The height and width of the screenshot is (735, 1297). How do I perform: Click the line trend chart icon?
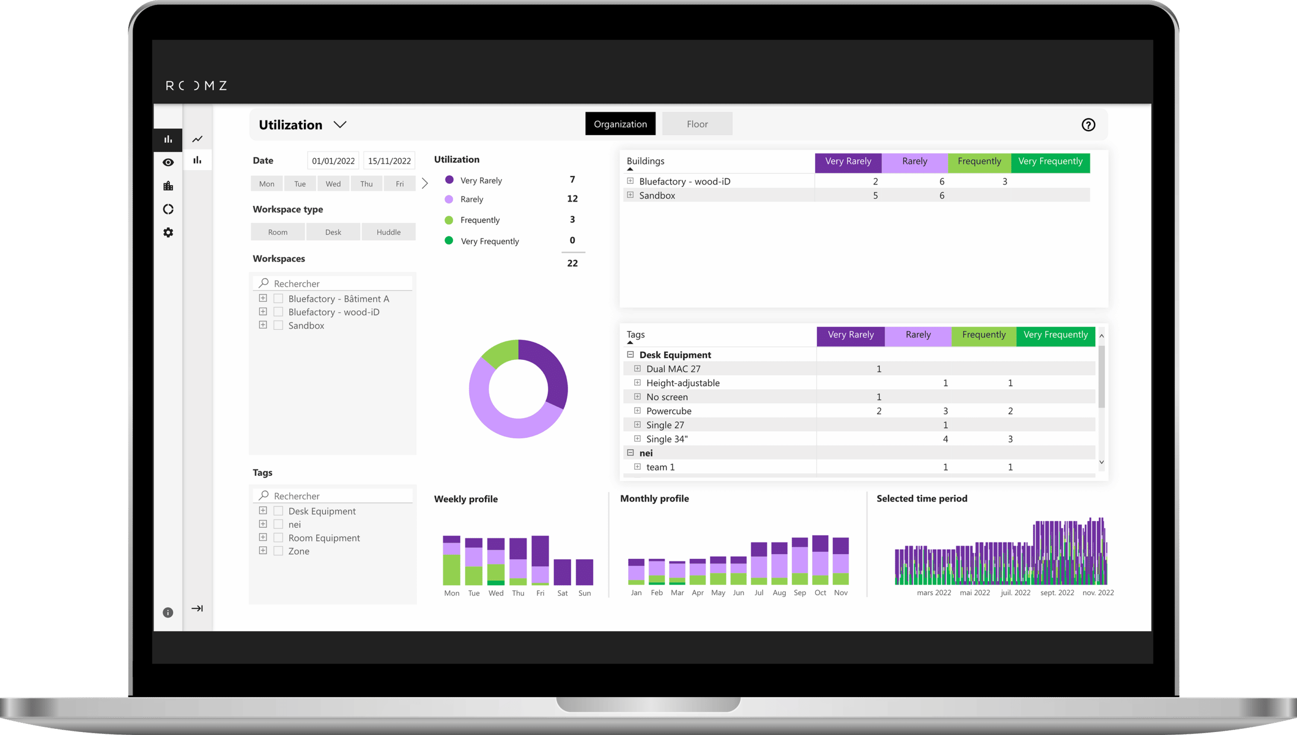(x=197, y=138)
